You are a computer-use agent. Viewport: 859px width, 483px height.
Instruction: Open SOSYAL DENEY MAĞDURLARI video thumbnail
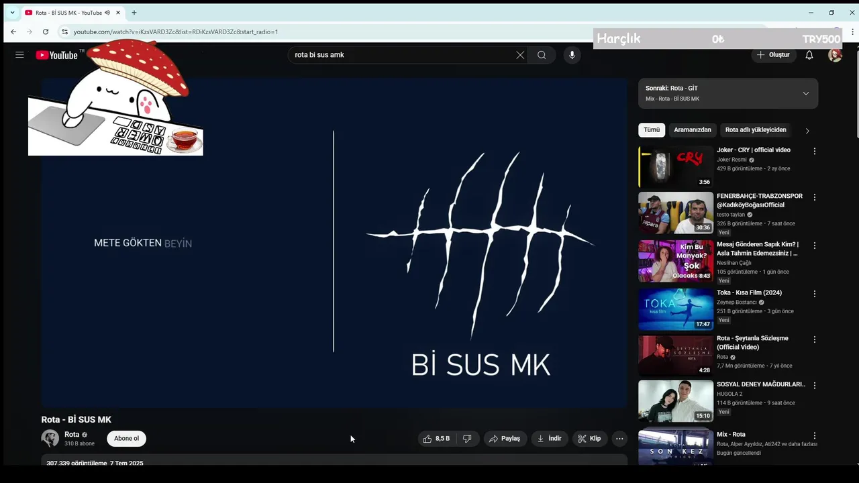pyautogui.click(x=676, y=401)
